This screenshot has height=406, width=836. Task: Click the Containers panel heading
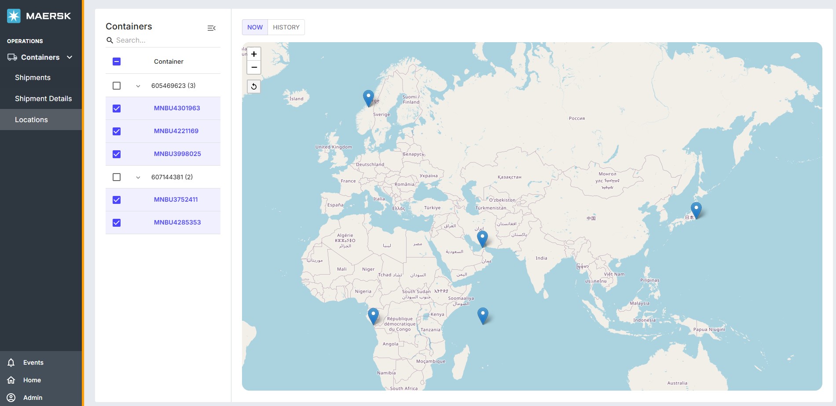(x=129, y=26)
